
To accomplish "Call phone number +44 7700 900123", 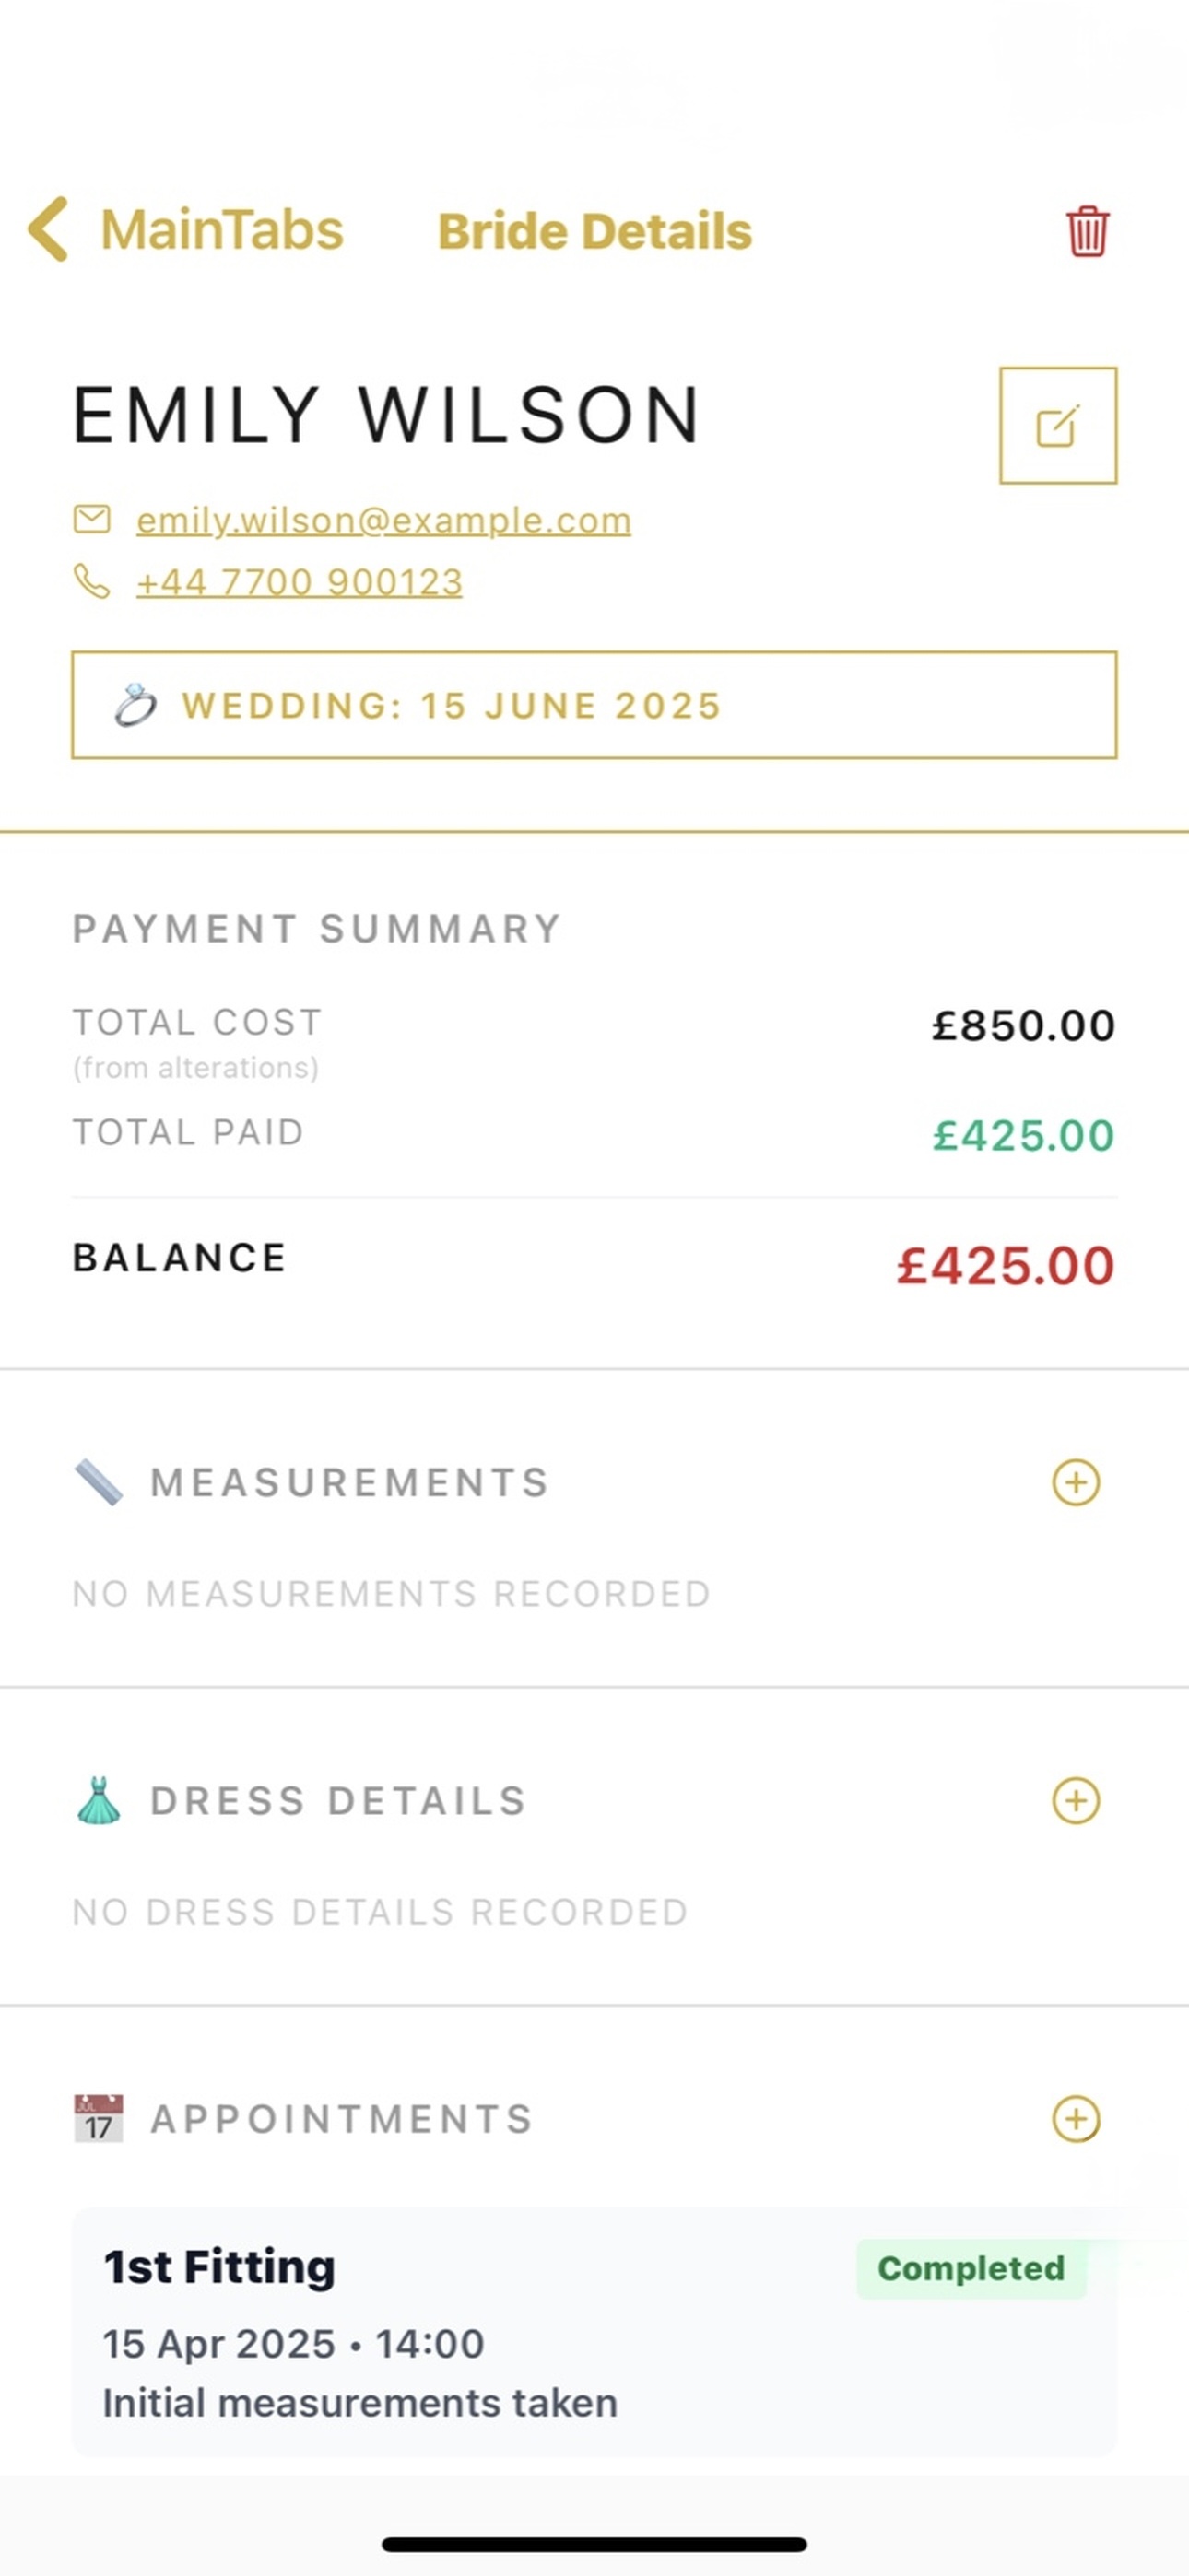I will [x=300, y=582].
